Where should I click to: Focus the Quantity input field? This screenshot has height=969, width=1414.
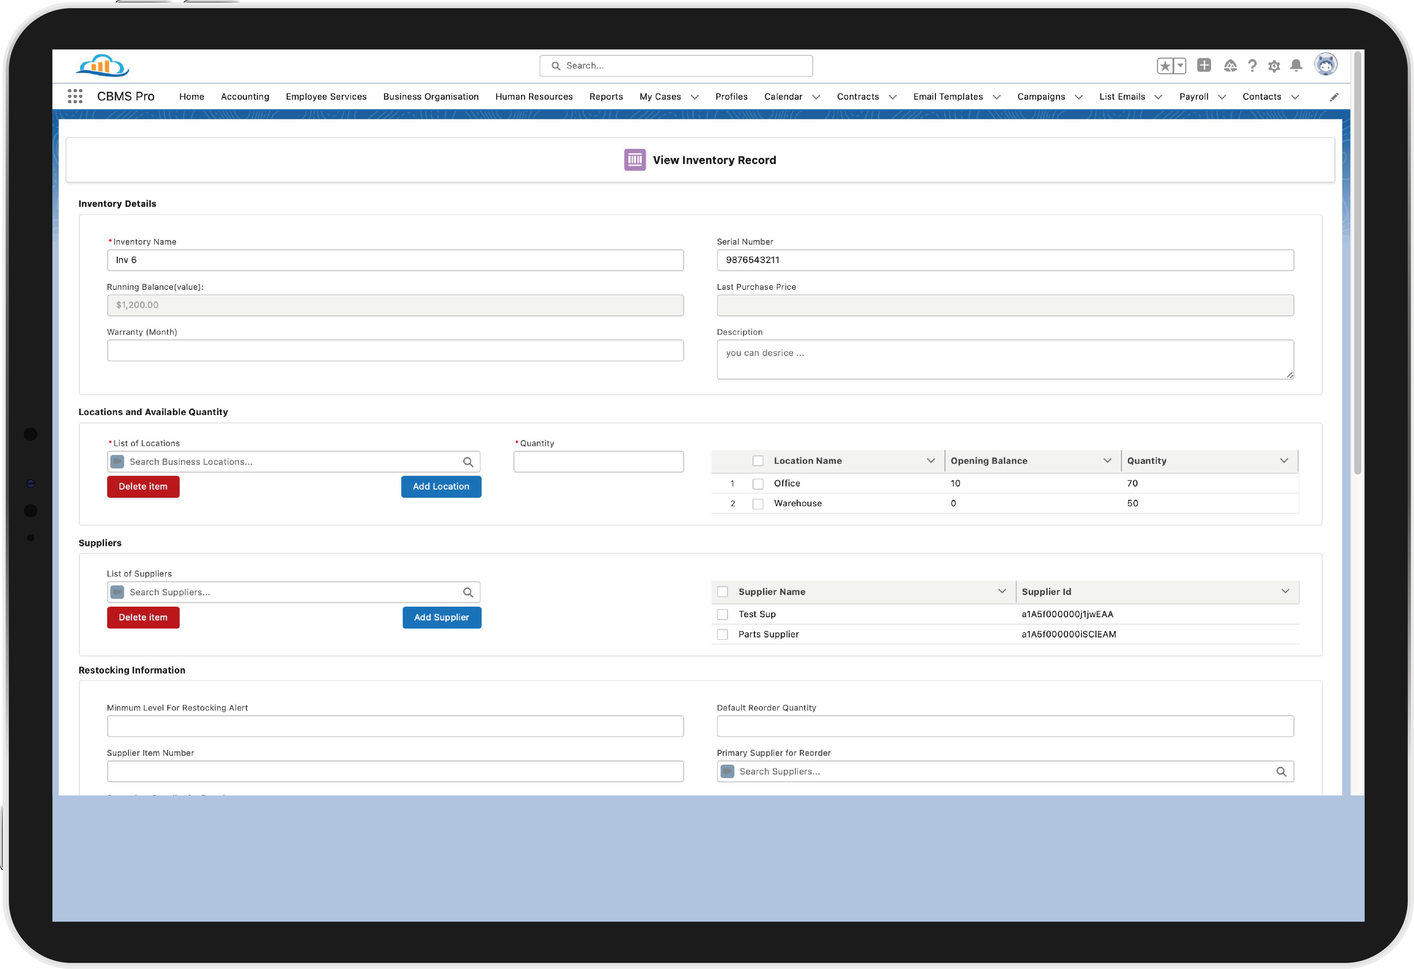pyautogui.click(x=598, y=462)
